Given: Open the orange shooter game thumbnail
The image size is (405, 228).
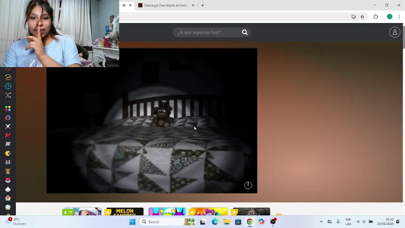Looking at the screenshot, I should point(209,212).
